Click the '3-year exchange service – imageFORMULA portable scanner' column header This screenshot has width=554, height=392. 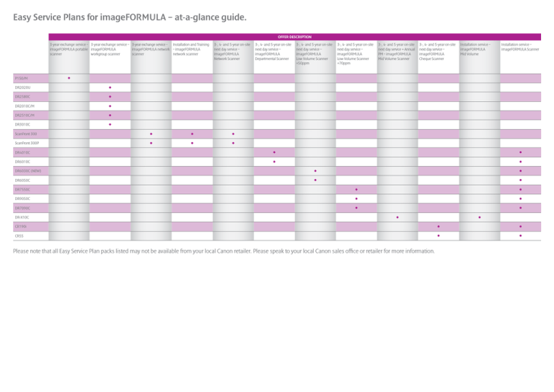[69, 50]
